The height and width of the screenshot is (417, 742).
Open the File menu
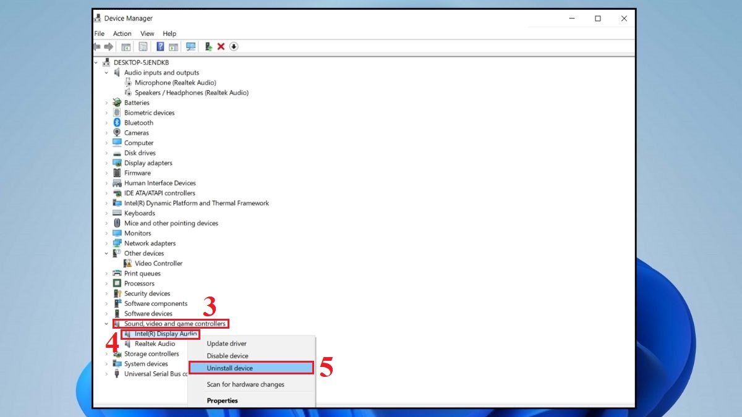click(x=100, y=33)
